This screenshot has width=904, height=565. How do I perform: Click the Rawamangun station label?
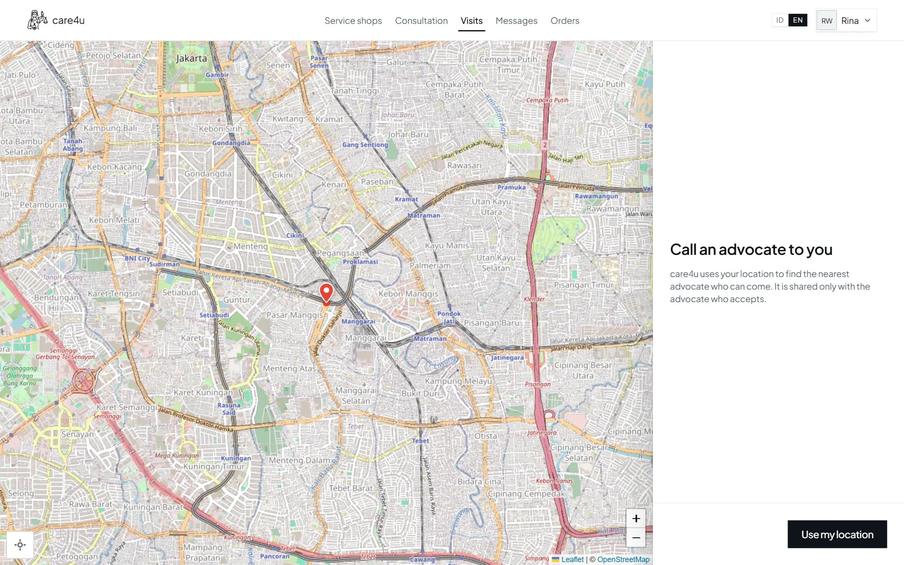tap(596, 196)
